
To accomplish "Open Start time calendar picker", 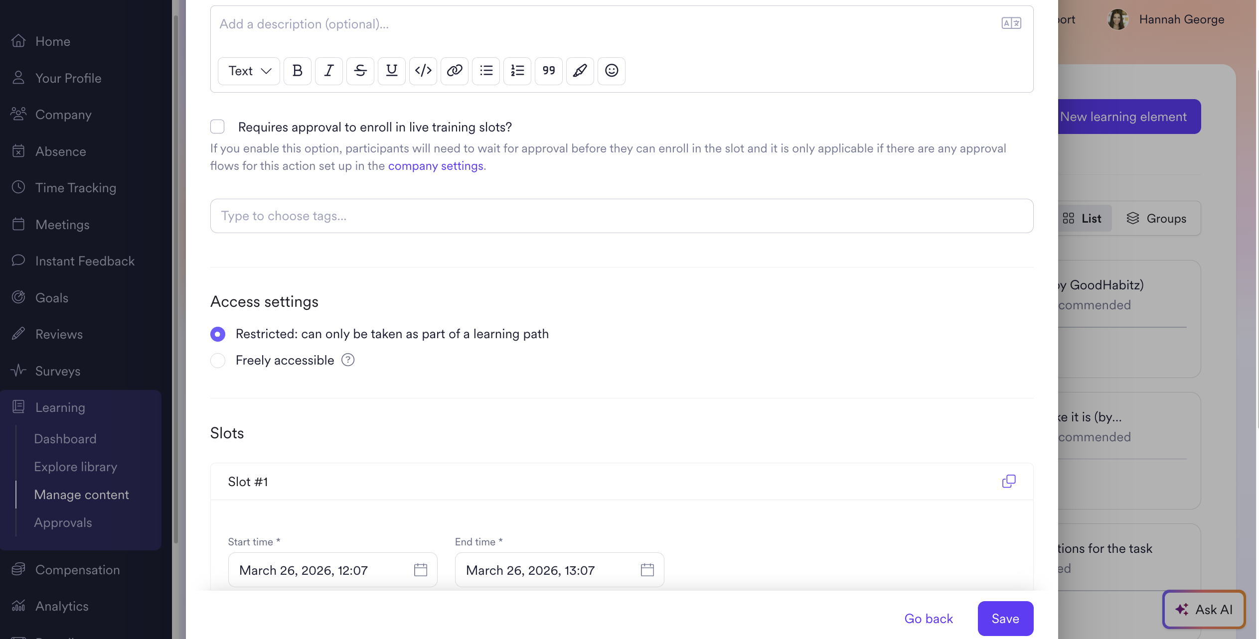I will pyautogui.click(x=420, y=570).
